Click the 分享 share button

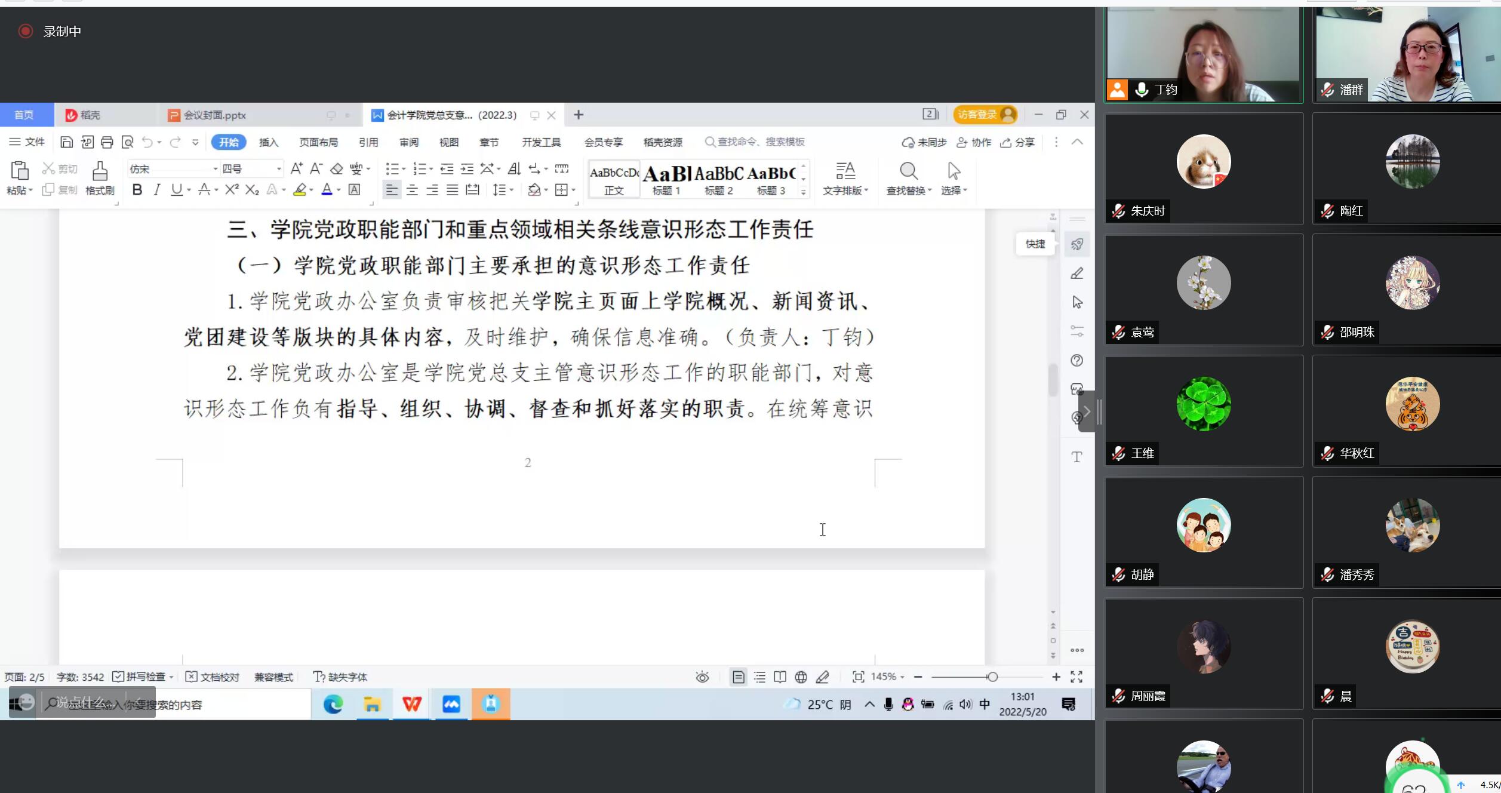(x=1017, y=142)
